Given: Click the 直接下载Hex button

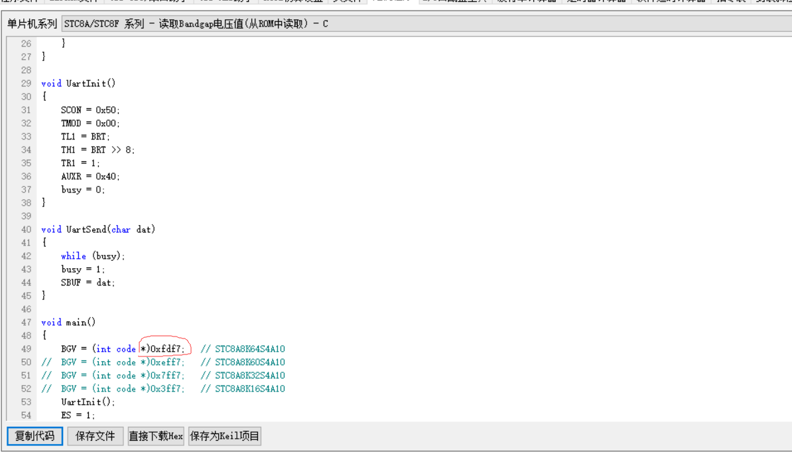Looking at the screenshot, I should 156,436.
